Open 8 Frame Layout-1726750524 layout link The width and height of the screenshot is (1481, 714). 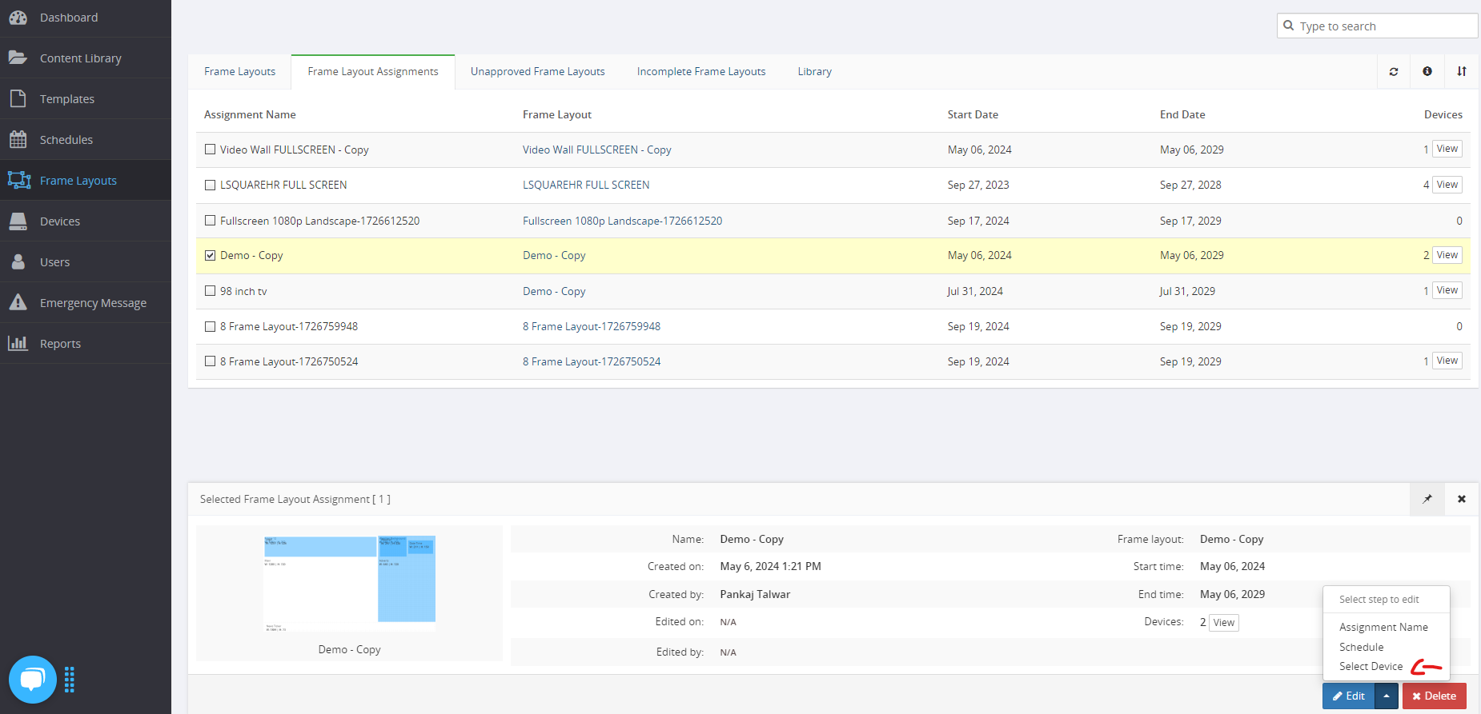click(x=592, y=361)
